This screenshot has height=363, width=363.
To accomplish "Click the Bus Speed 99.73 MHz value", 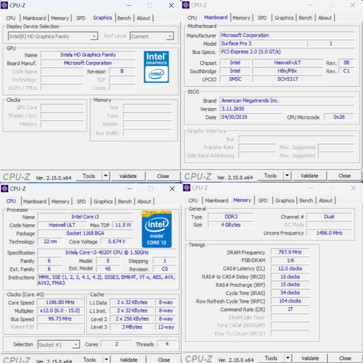I will 60,319.
